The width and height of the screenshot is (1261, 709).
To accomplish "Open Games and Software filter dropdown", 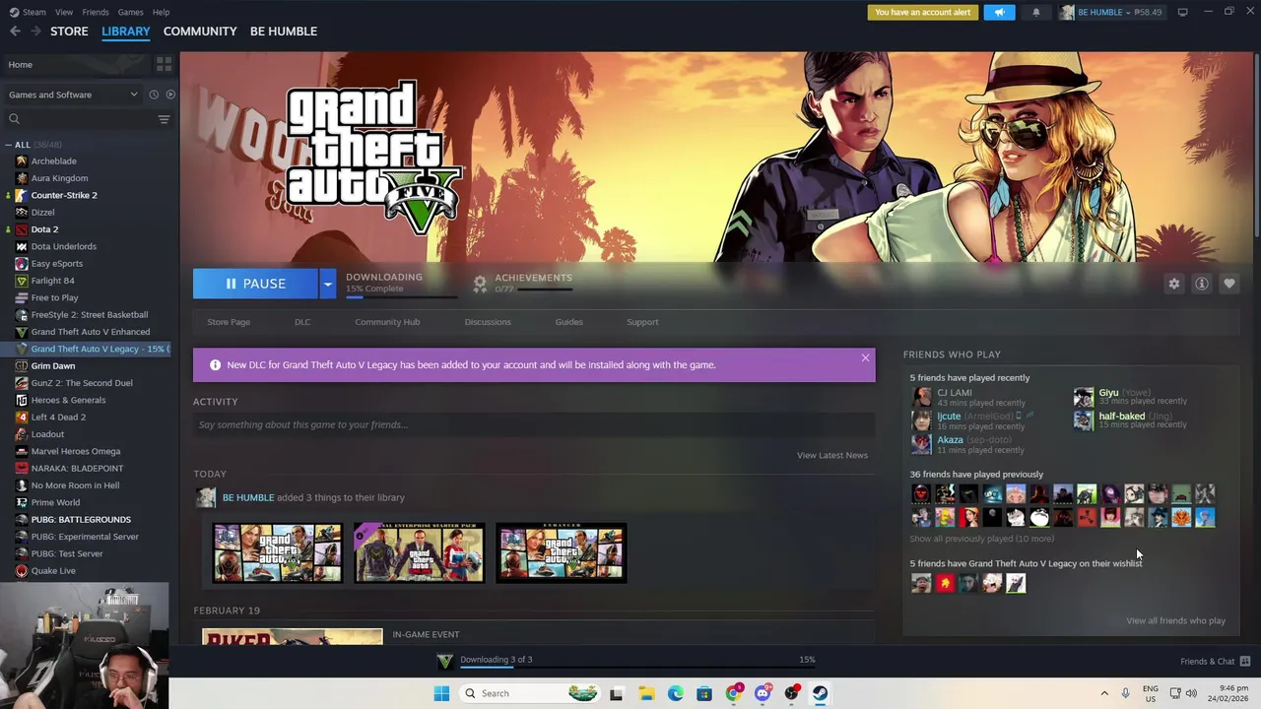I will 74,95.
